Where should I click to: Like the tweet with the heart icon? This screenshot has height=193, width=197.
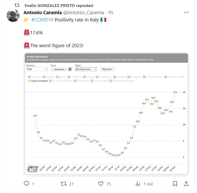click(x=101, y=184)
